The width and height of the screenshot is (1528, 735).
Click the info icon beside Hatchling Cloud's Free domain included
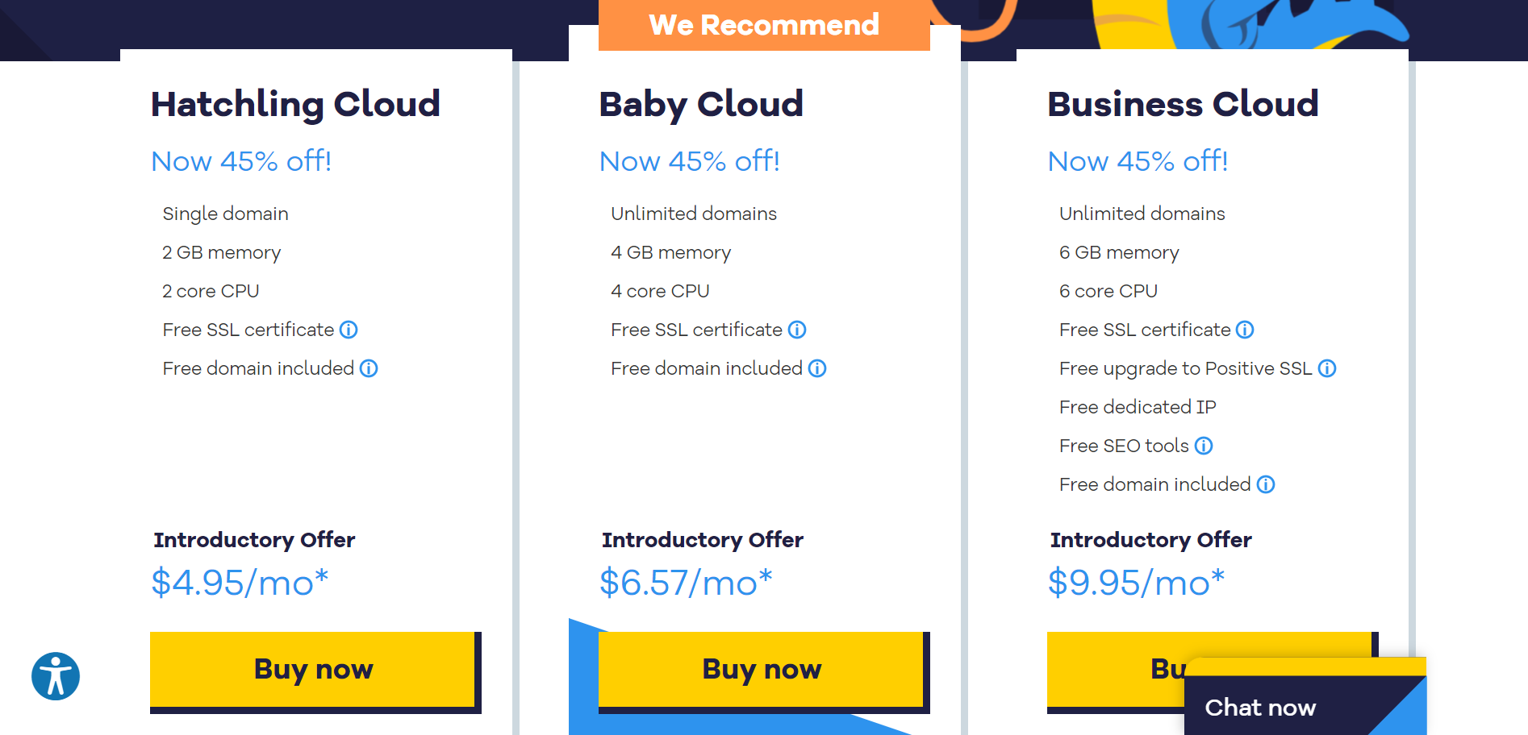coord(369,368)
